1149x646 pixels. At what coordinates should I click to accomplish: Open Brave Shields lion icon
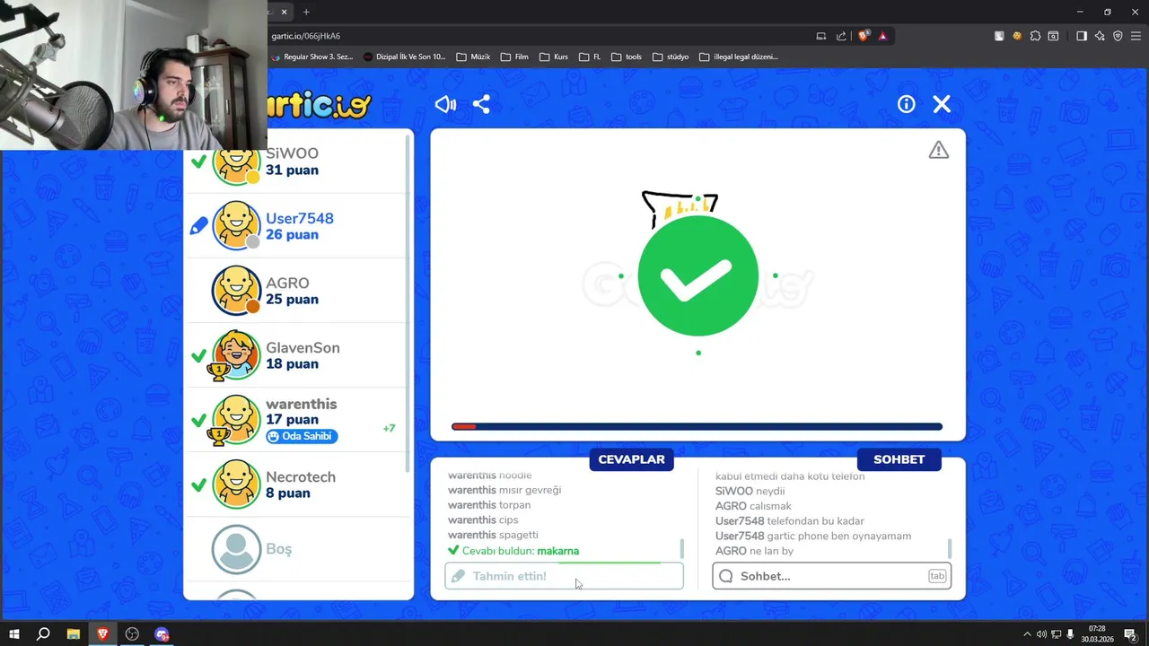point(864,36)
